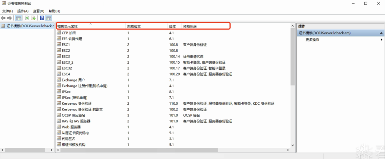This screenshot has height=159, width=385.
Task: Select the IPSec (脱机申请) template name
Action: [74, 97]
